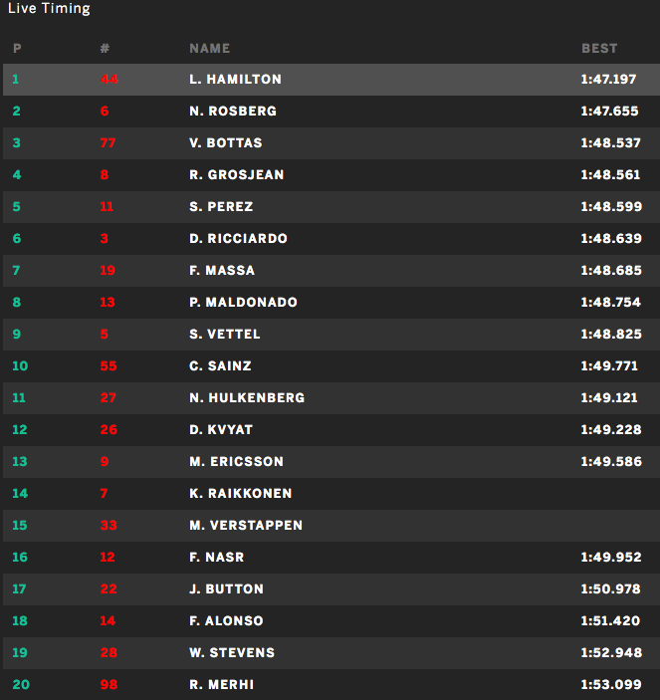Click car number 5 beside S. Vettel

[105, 335]
